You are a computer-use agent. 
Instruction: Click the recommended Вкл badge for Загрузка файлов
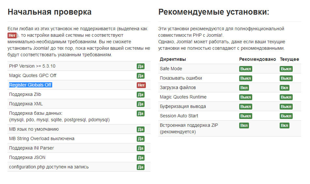pyautogui.click(x=244, y=88)
